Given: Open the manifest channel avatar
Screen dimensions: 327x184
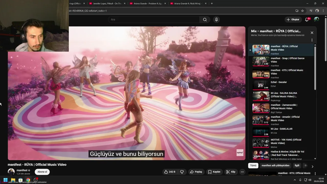Looking at the screenshot, I should pos(11,172).
